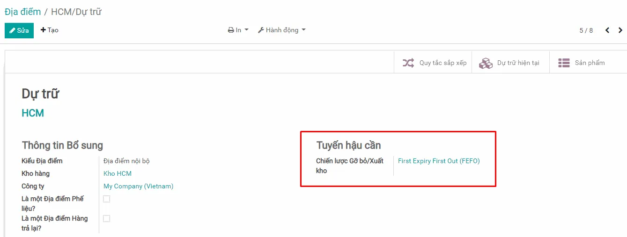Click the wrench icon beside Hành động
This screenshot has height=237, width=627.
[x=261, y=30]
